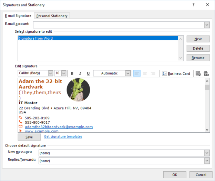Click the Get signature templates link
This screenshot has height=181, width=215.
click(63, 137)
